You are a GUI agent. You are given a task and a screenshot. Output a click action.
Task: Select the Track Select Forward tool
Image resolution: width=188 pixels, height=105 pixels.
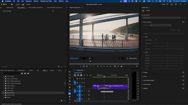point(70,75)
